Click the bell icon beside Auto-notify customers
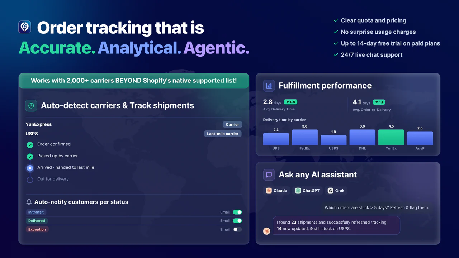The height and width of the screenshot is (258, 459). (29, 202)
